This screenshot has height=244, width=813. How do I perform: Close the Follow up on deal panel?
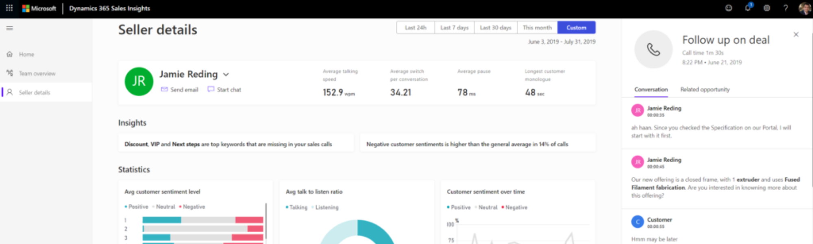click(796, 35)
